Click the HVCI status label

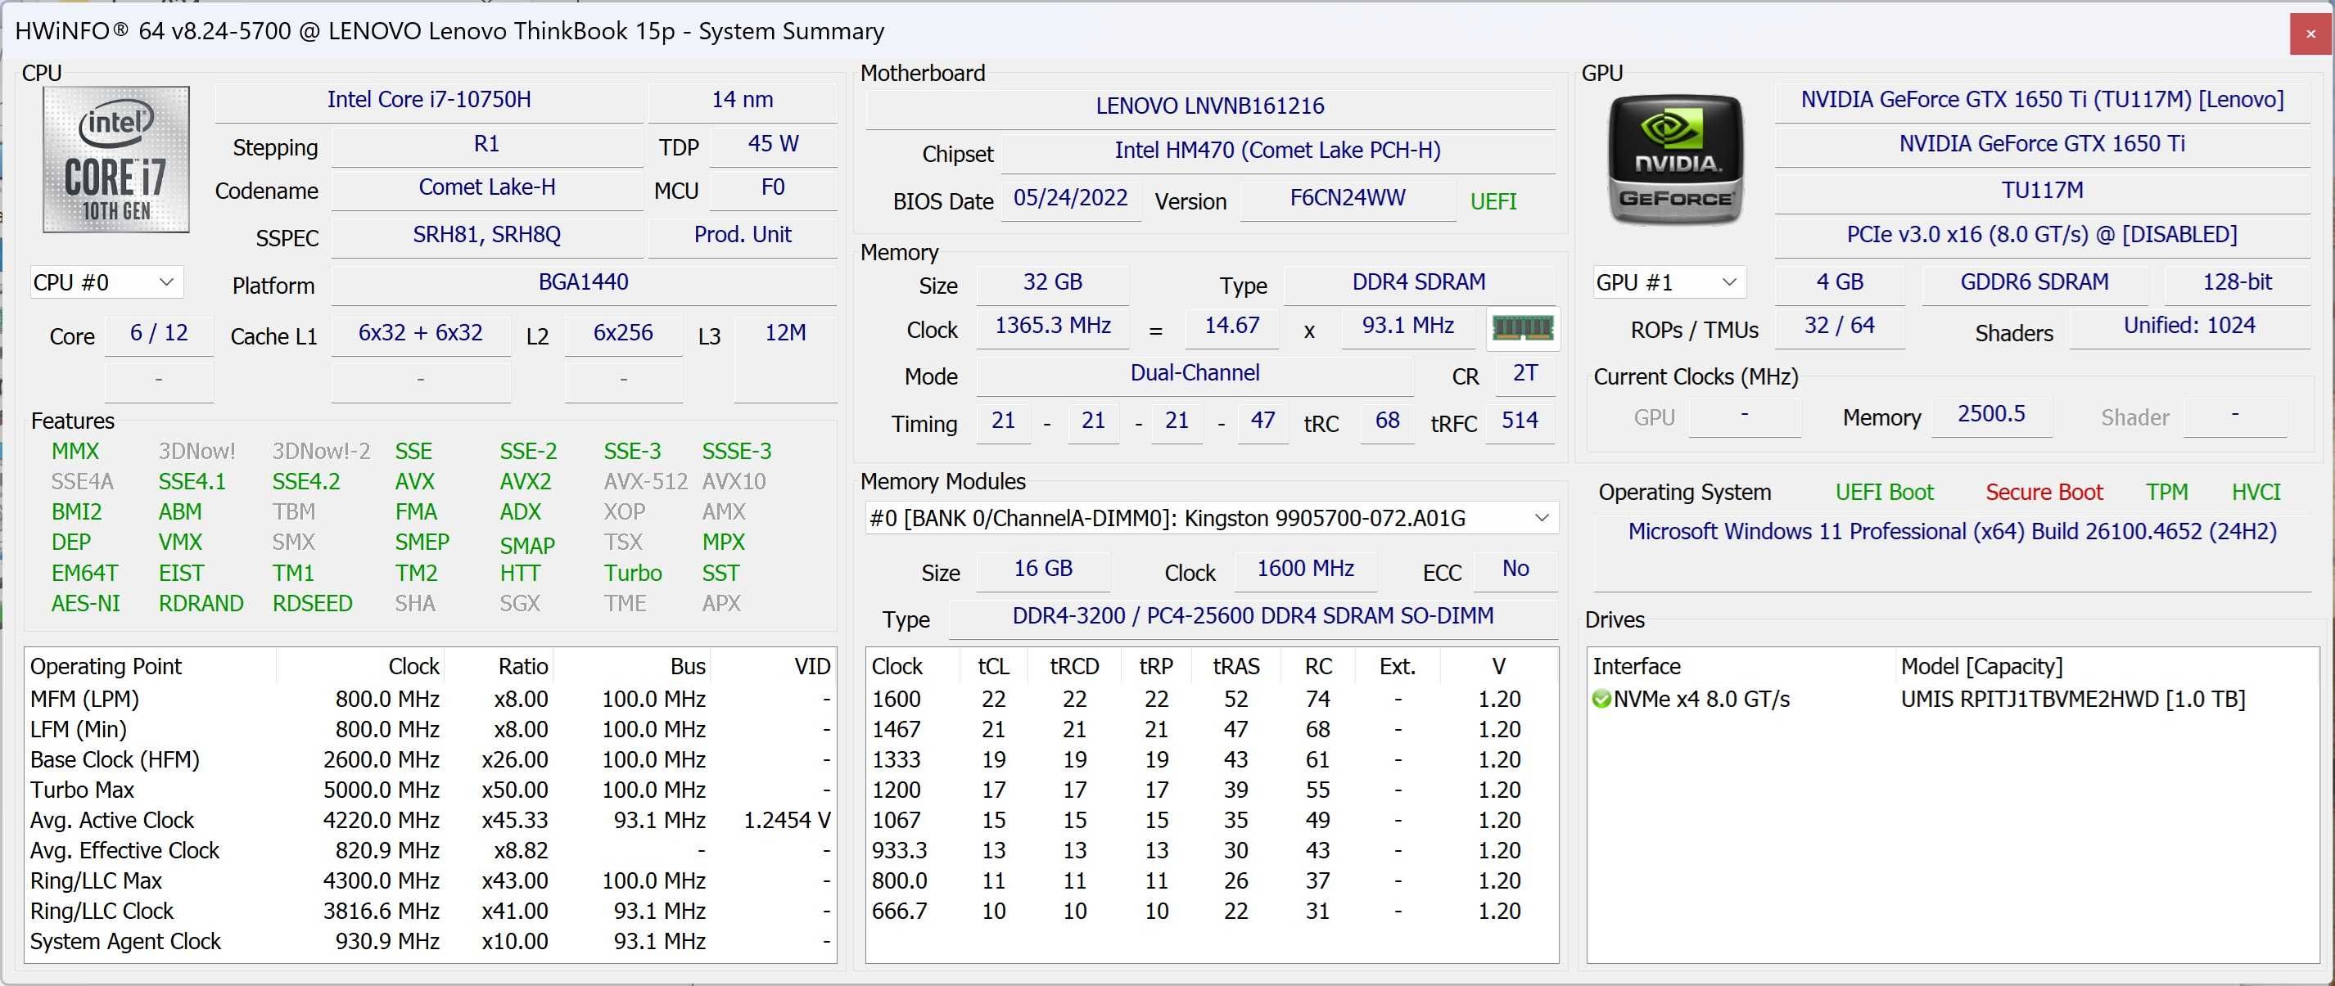[2256, 492]
